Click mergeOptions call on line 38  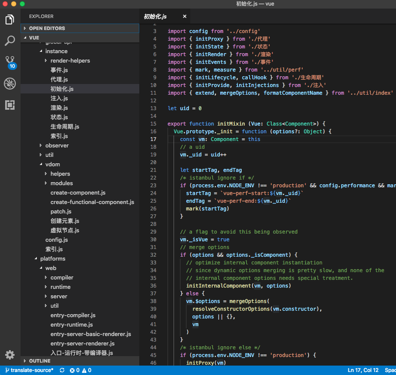248,301
